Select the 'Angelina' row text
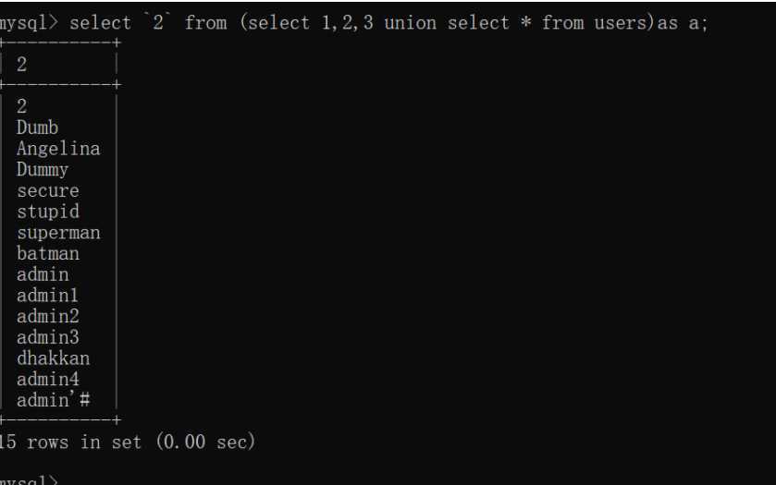The image size is (776, 485). pos(58,149)
